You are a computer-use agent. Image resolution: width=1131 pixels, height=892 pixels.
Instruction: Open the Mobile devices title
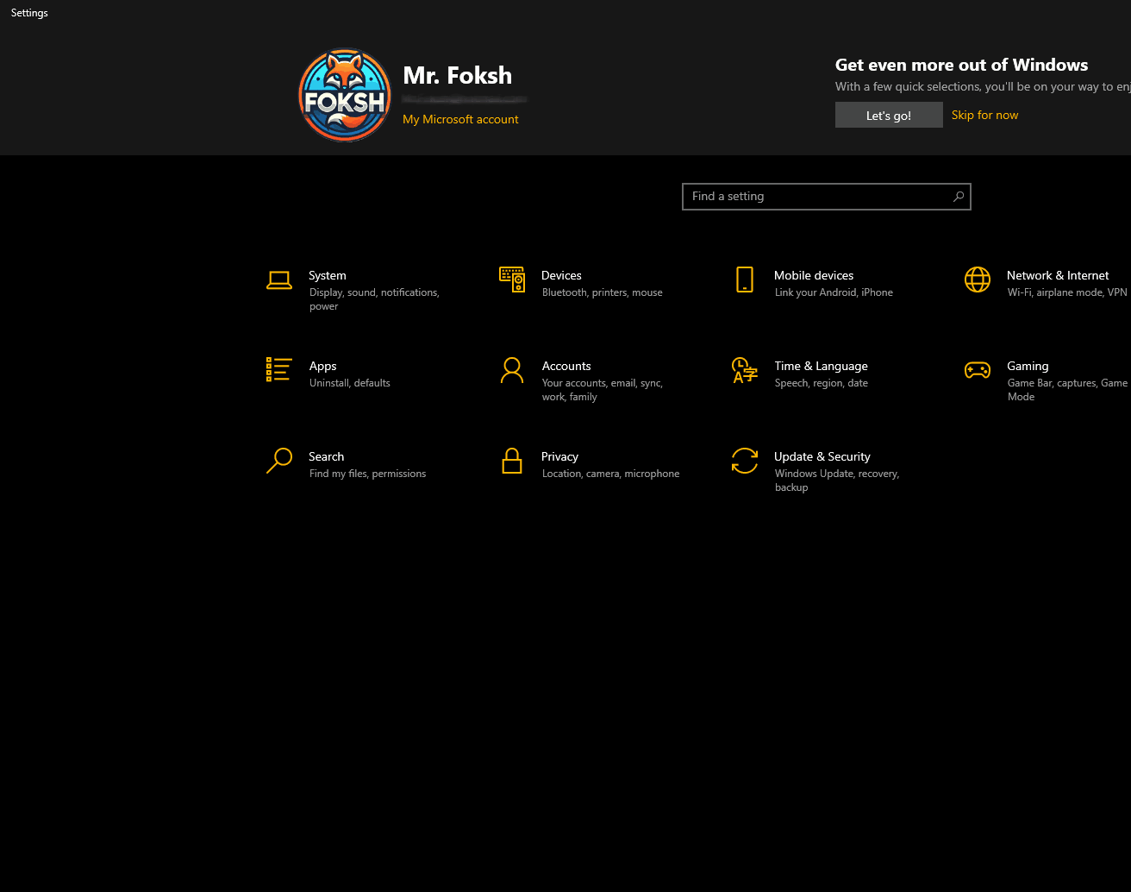point(814,275)
